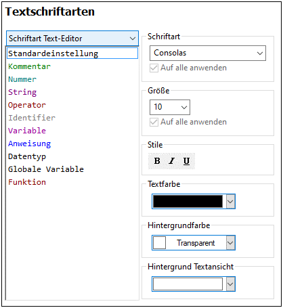Expand the Hintergrund Textansicht dropdown arrow
This screenshot has height=308, width=283.
[230, 284]
